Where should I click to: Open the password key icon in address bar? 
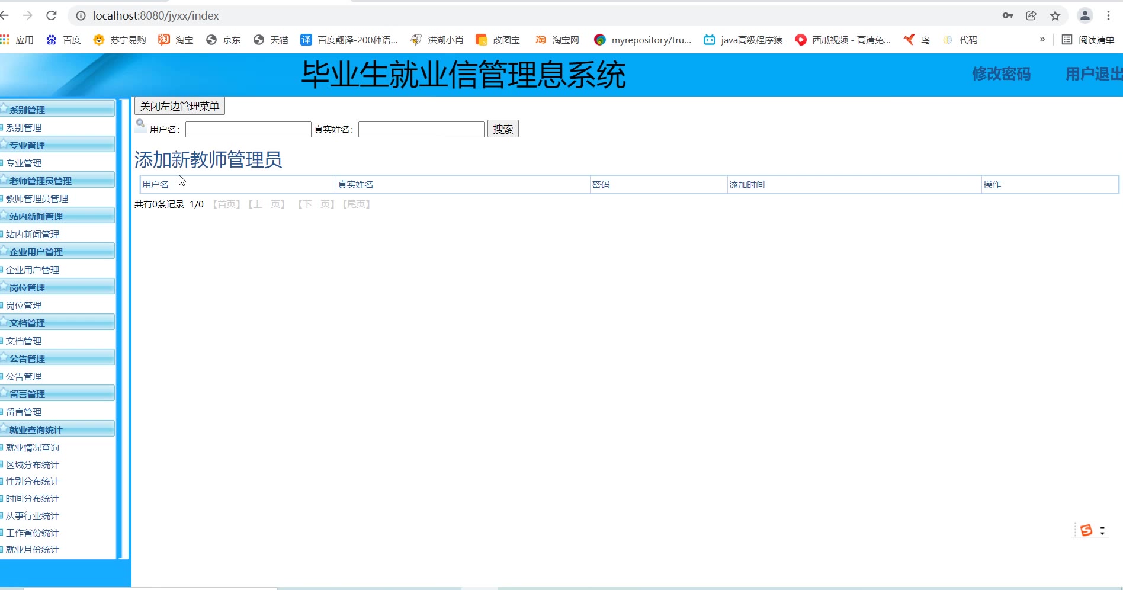tap(1008, 16)
